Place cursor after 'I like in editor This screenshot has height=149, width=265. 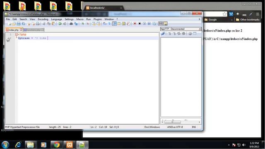click(47, 38)
